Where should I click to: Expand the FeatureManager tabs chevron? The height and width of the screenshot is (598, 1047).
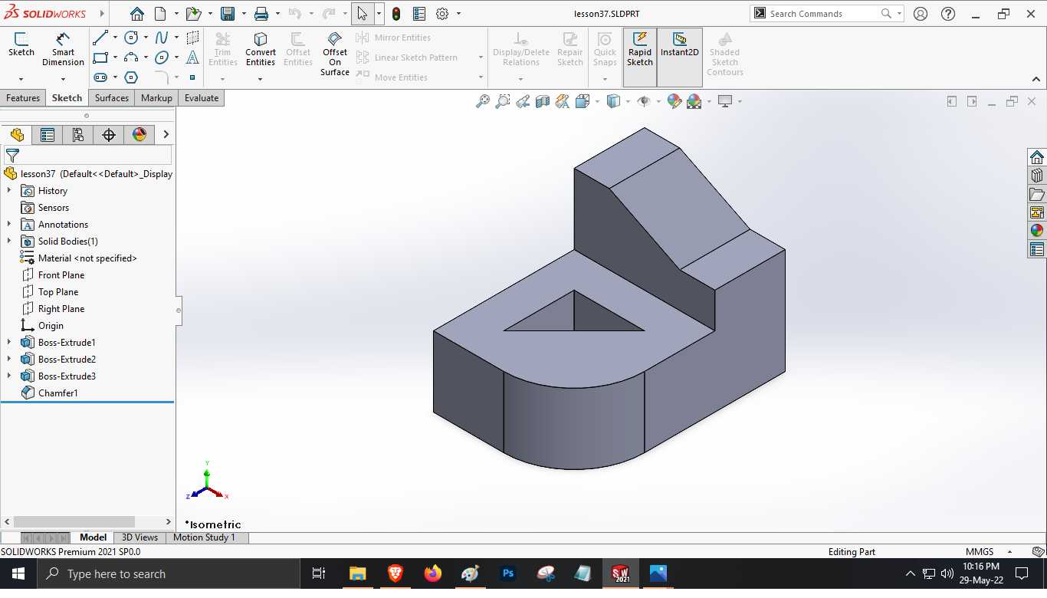coord(166,135)
